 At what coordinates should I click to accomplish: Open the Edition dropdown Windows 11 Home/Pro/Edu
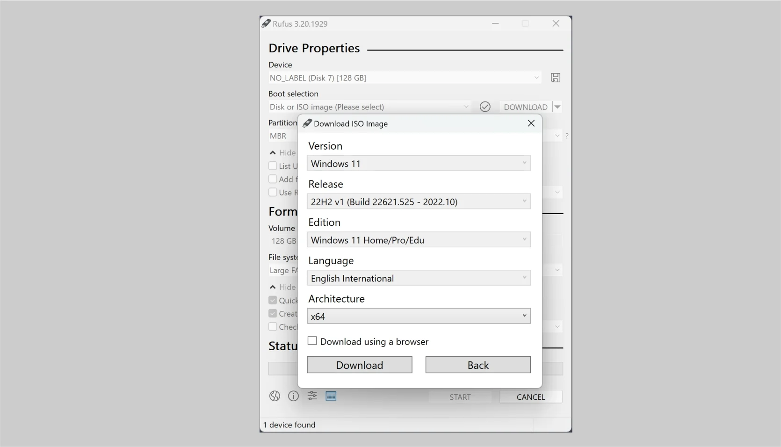tap(419, 240)
